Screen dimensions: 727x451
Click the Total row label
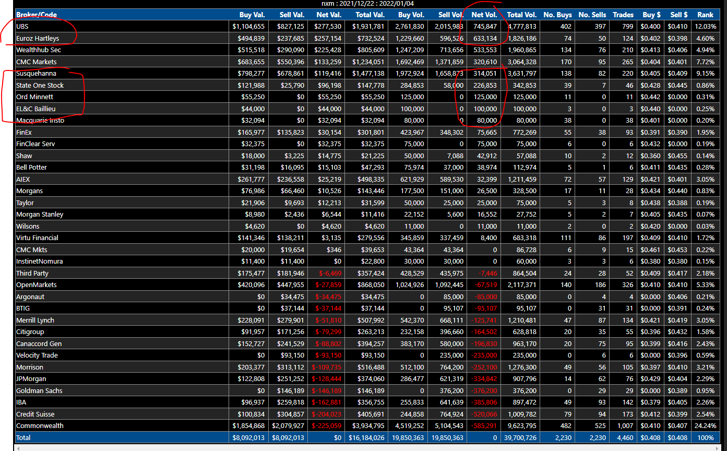click(23, 437)
